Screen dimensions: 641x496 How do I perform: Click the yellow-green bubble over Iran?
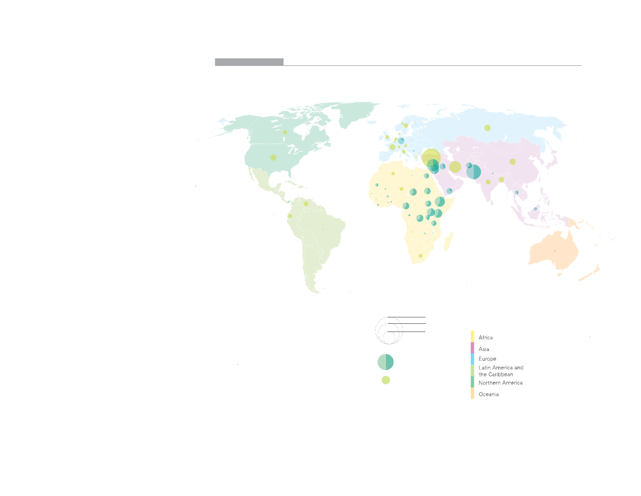point(455,167)
